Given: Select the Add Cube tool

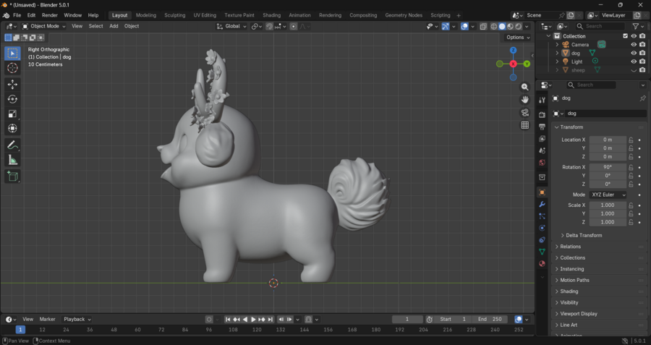Looking at the screenshot, I should 12,176.
